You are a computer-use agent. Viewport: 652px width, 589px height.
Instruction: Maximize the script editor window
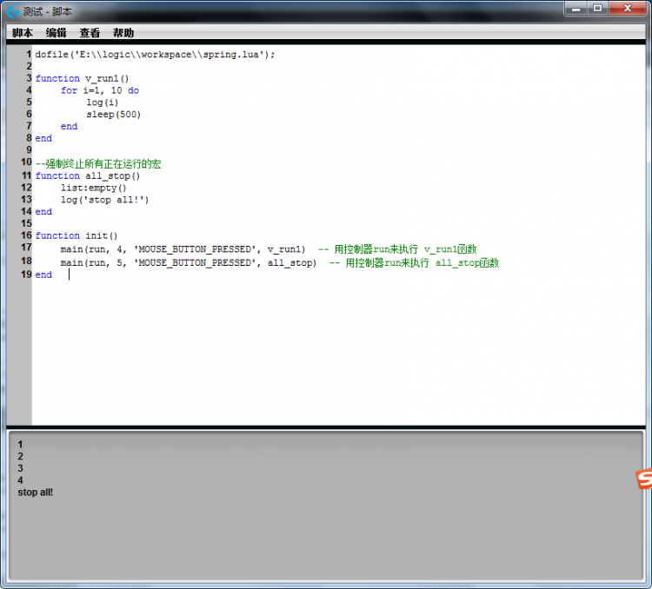coord(597,8)
